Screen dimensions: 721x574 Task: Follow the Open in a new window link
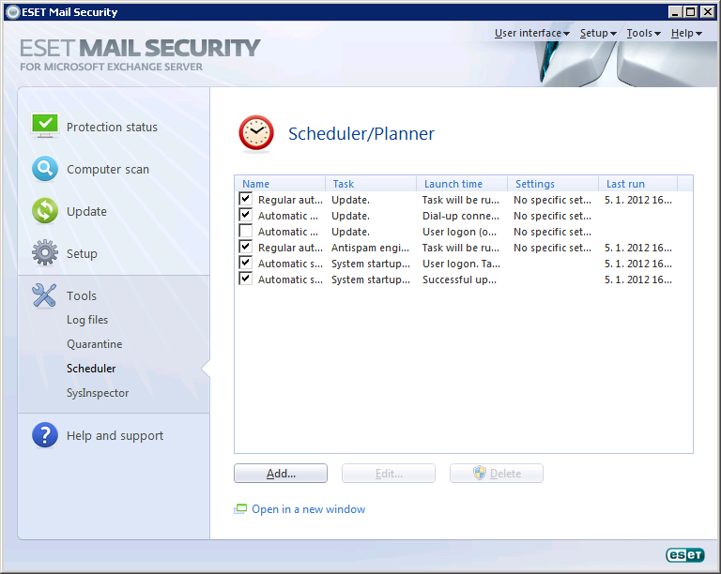[x=308, y=509]
